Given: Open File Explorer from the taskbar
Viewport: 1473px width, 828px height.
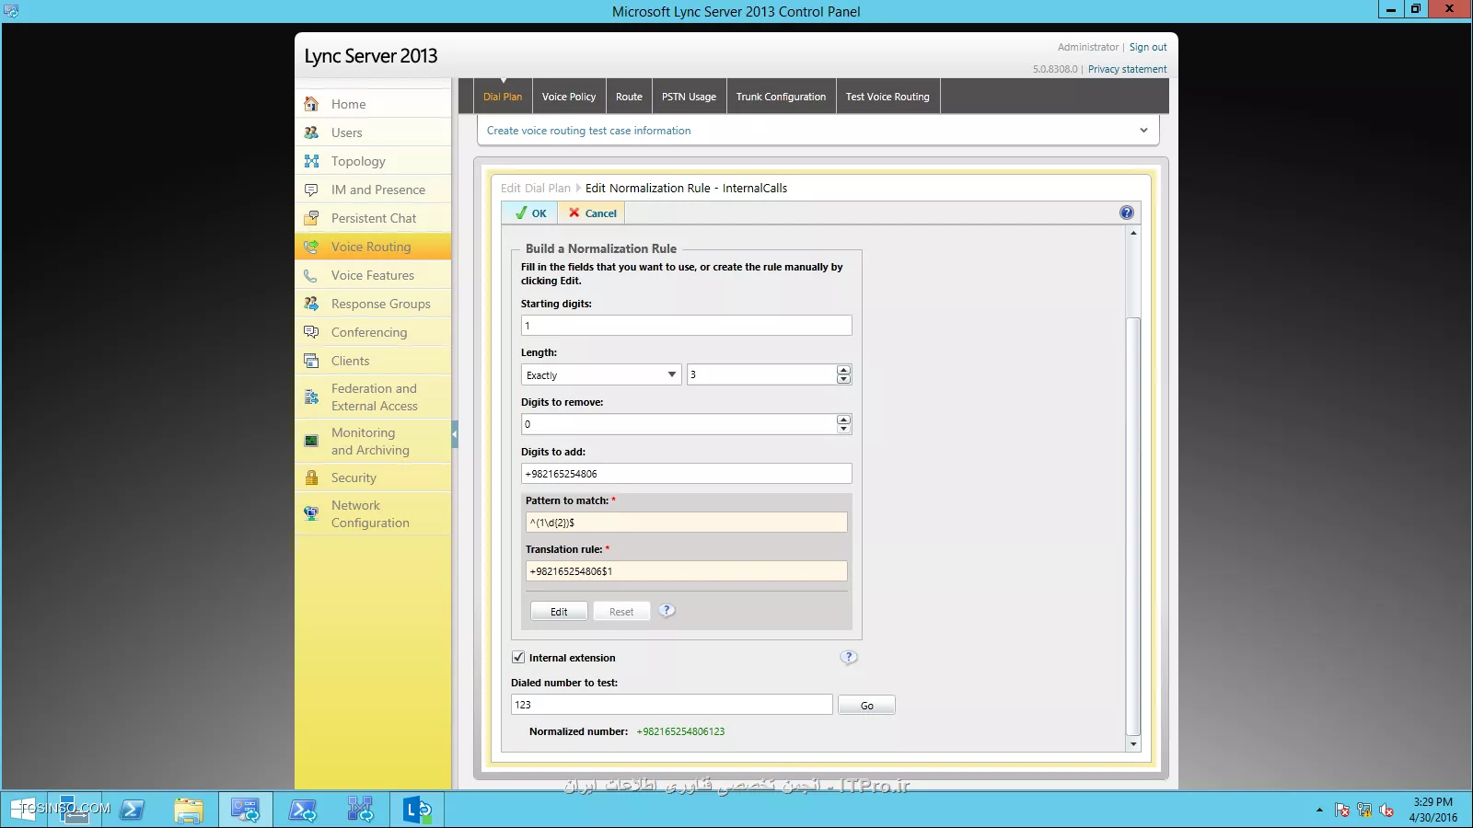Looking at the screenshot, I should click(189, 810).
